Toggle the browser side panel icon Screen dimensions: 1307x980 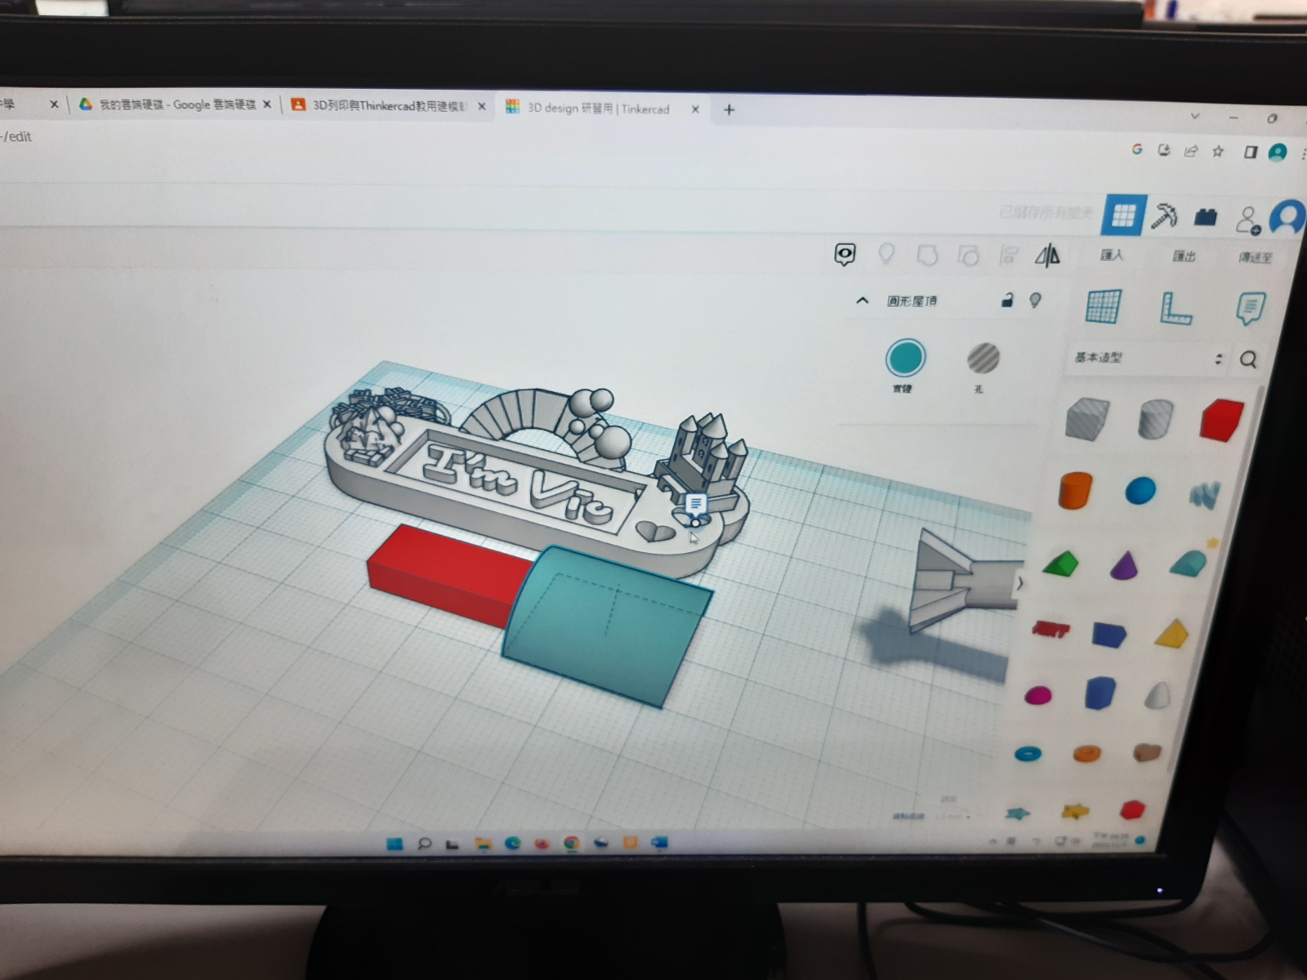click(x=1250, y=152)
